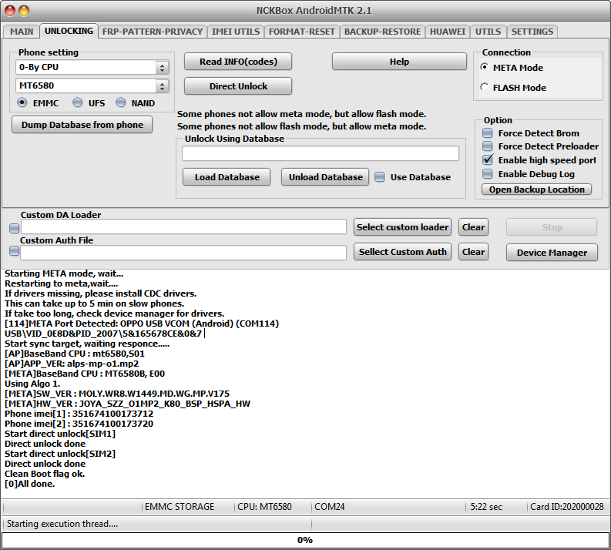Click Unload Database button
Viewport: 611px width, 550px height.
[325, 177]
